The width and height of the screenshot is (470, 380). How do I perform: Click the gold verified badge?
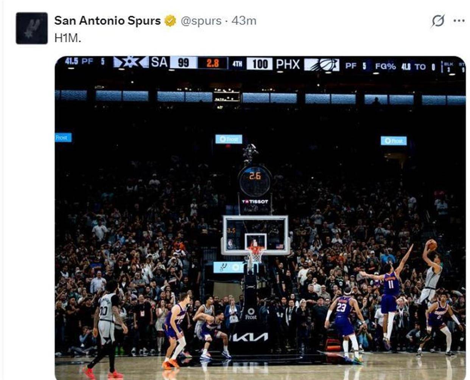click(x=170, y=21)
